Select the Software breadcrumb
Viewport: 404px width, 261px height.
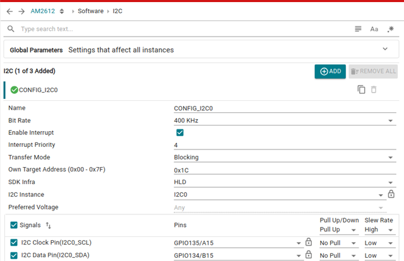tap(90, 11)
